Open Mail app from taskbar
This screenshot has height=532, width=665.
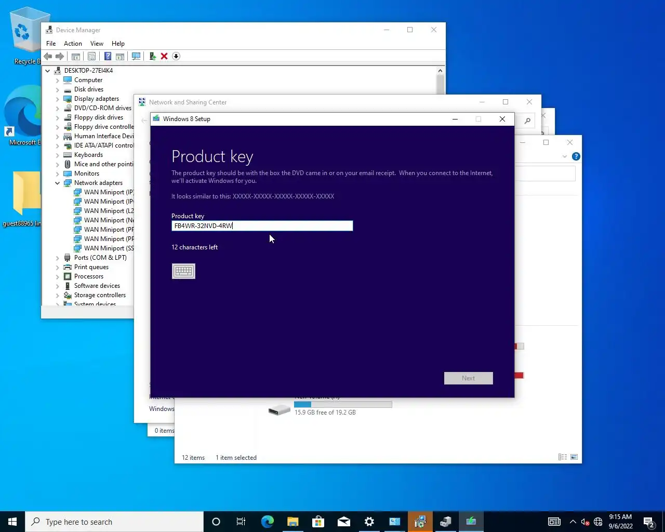(343, 522)
